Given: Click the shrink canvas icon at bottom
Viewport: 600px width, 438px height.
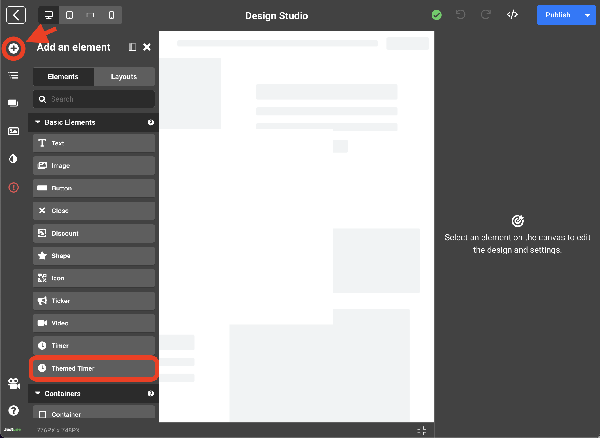Looking at the screenshot, I should click(x=421, y=430).
